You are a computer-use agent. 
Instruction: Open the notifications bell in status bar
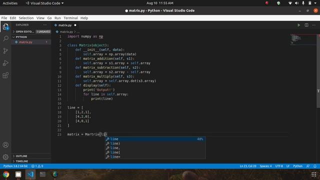click(315, 166)
